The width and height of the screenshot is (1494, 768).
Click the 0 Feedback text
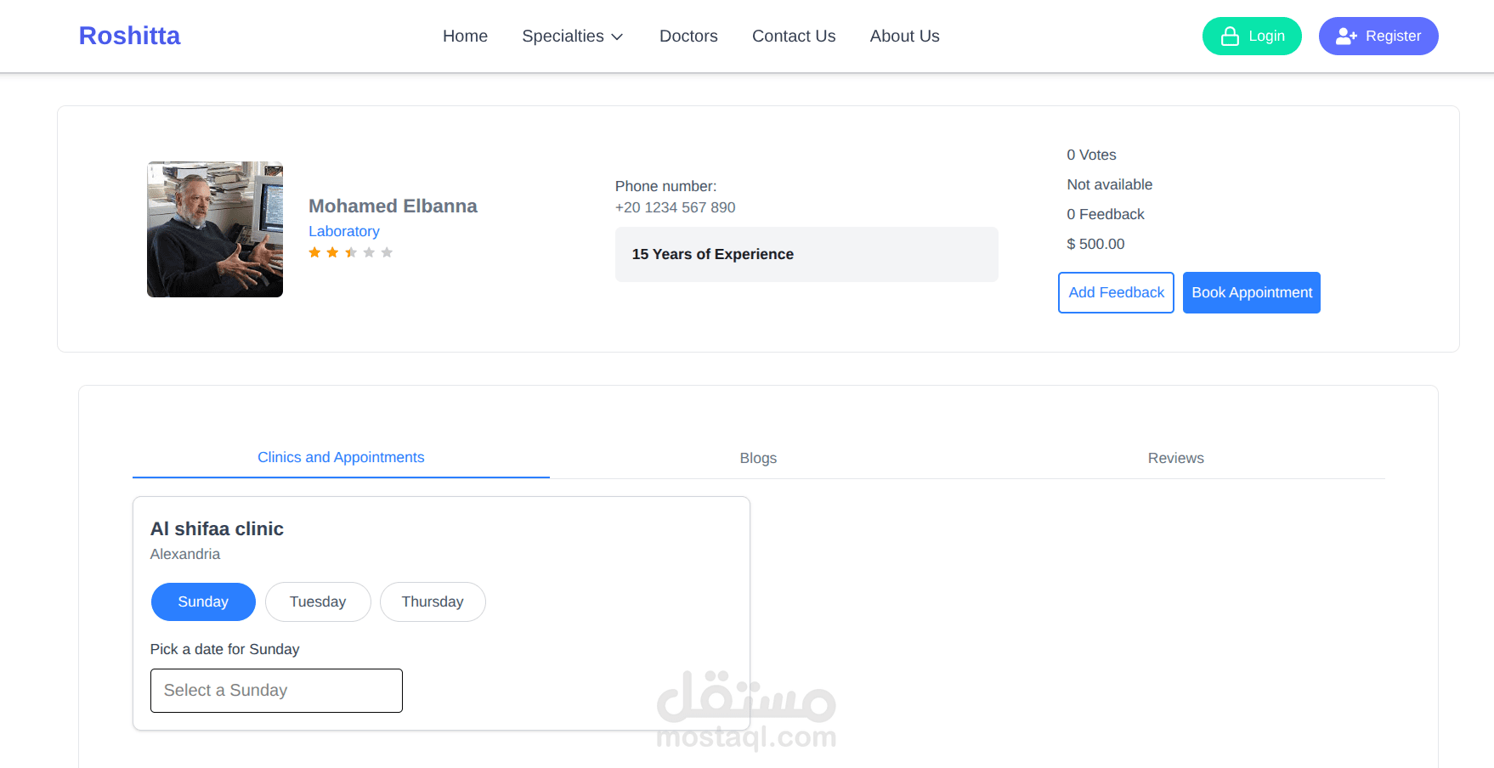1106,214
